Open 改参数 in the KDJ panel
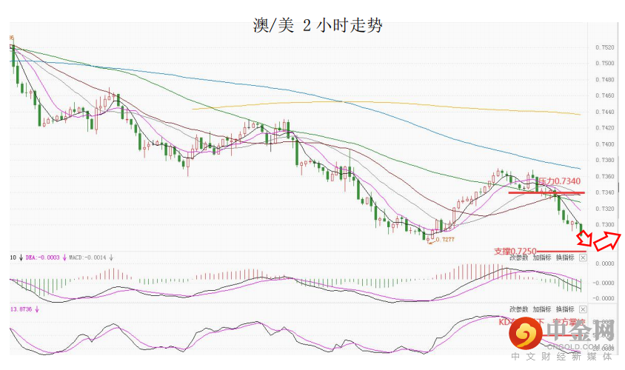This screenshot has height=370, width=625. (518, 309)
